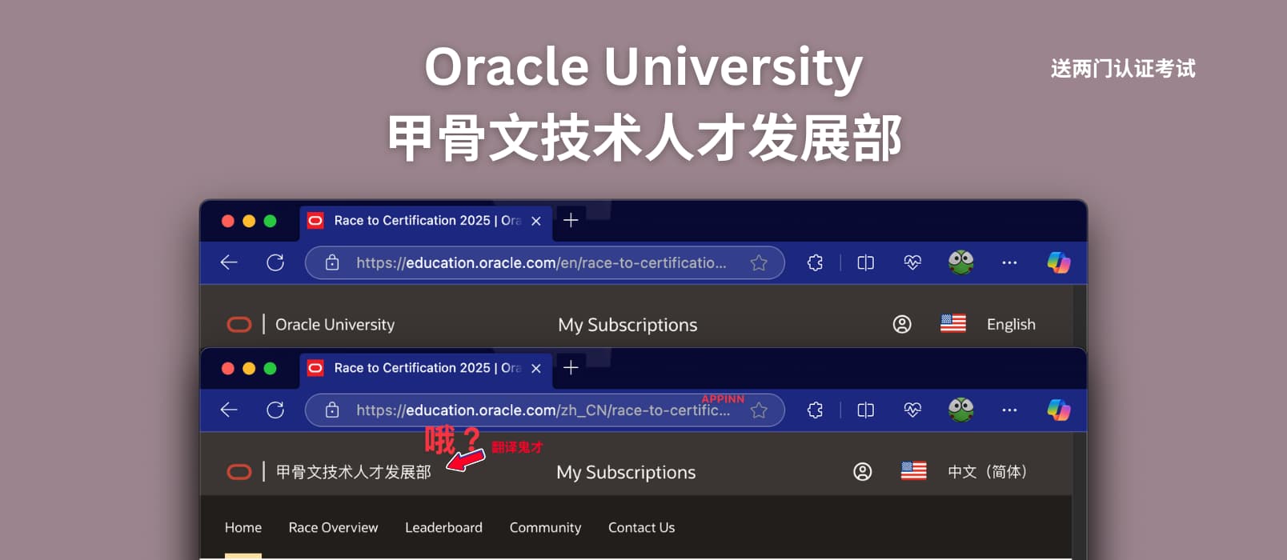
Task: View site lock info in lower address bar
Action: (332, 410)
